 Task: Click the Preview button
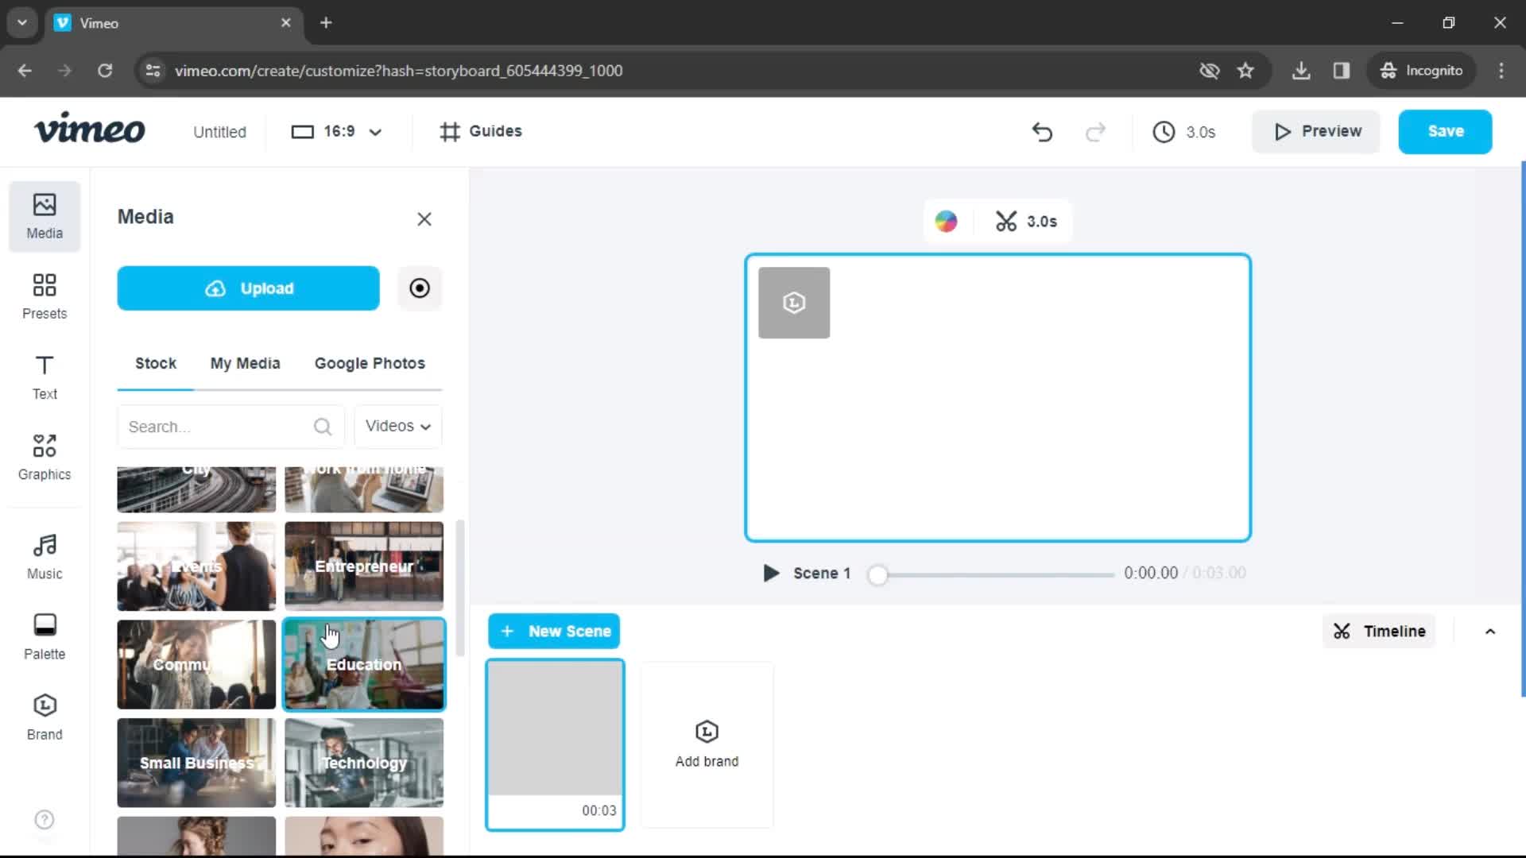point(1316,131)
